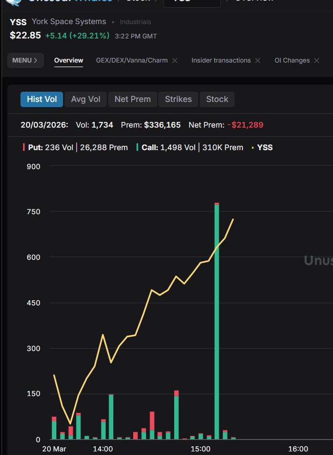Image resolution: width=333 pixels, height=455 pixels.
Task: Click the $22.85 stock price
Action: pos(25,35)
